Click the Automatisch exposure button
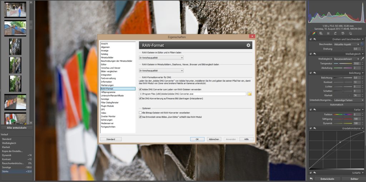Screen dimensions: 366x182 (336, 105)
